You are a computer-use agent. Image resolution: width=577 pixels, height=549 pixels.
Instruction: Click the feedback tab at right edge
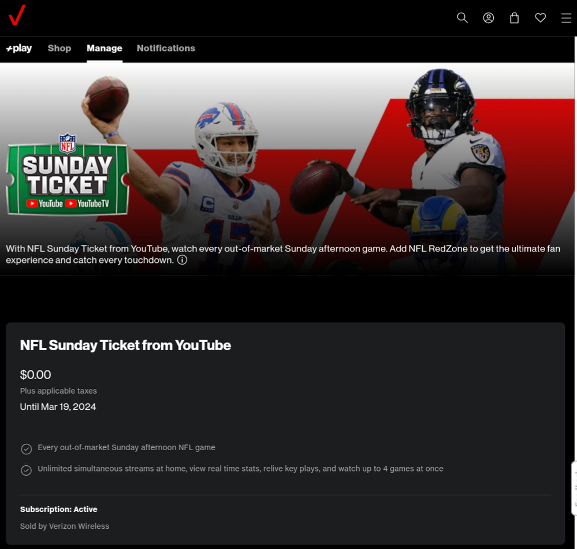point(574,488)
